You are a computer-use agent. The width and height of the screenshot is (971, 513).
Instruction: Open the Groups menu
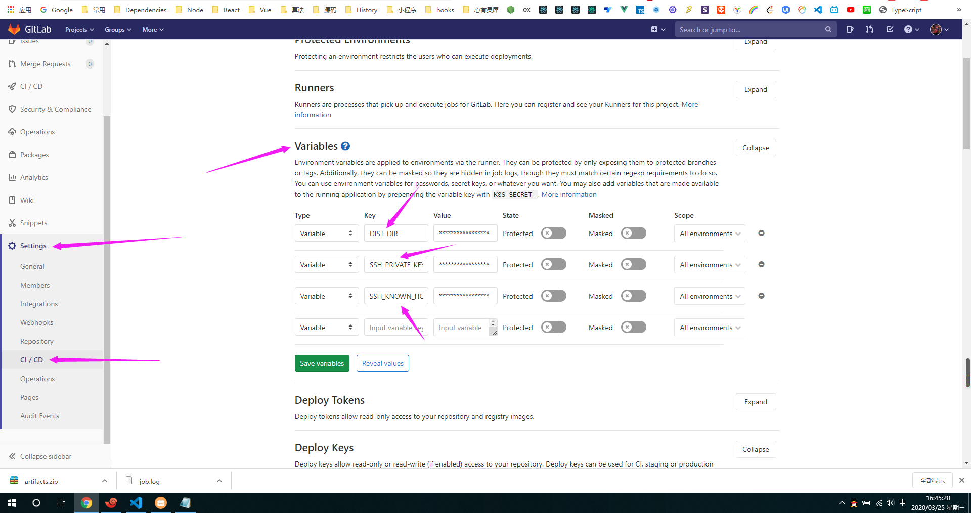pyautogui.click(x=118, y=30)
